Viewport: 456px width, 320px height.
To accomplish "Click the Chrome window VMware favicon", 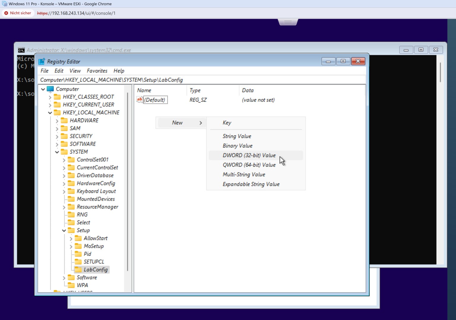I will [4, 4].
